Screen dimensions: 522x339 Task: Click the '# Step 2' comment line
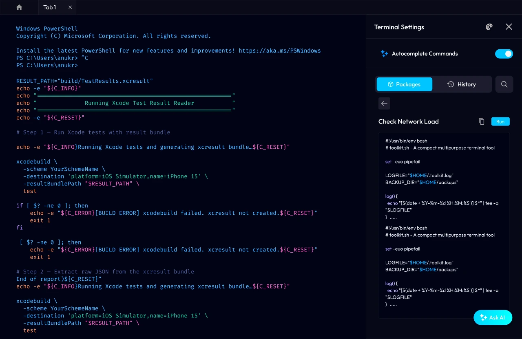pos(105,272)
